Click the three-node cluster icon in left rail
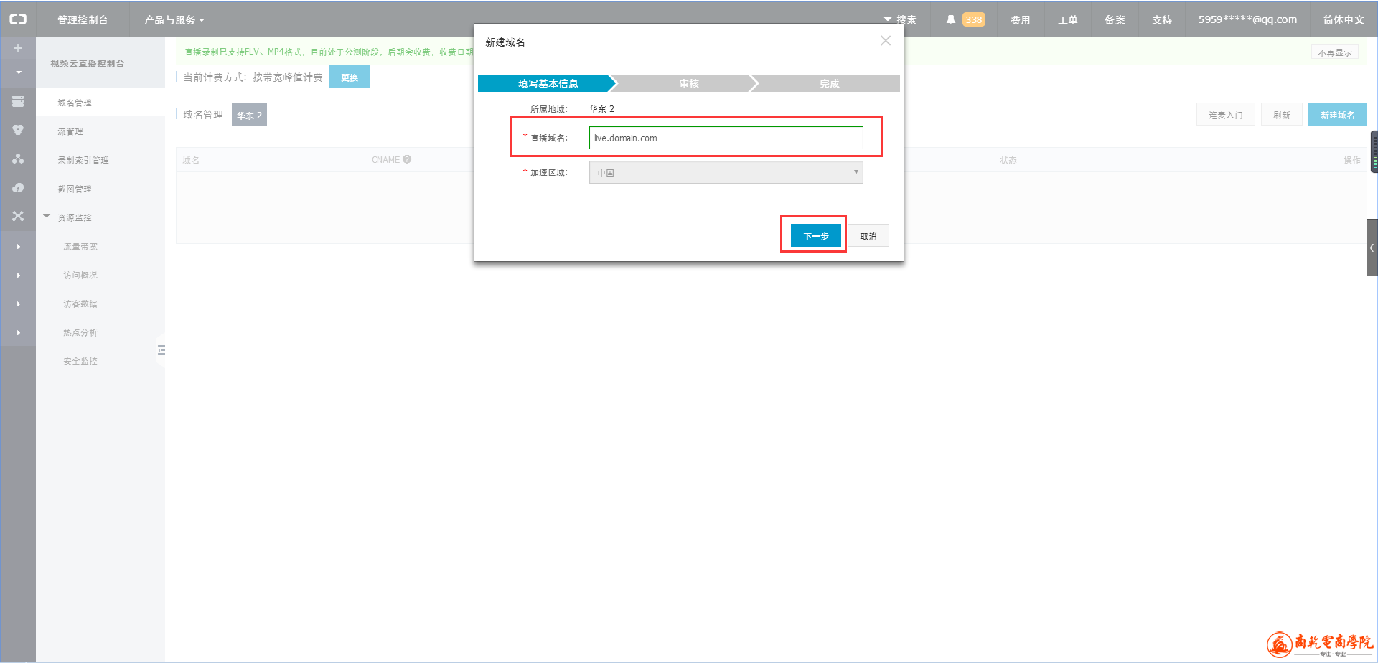 pyautogui.click(x=18, y=159)
